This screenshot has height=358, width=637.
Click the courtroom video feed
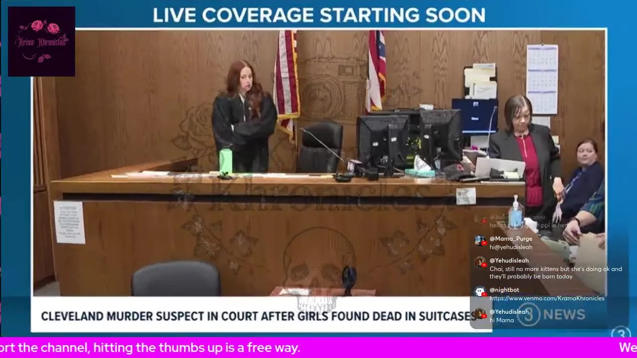319,163
